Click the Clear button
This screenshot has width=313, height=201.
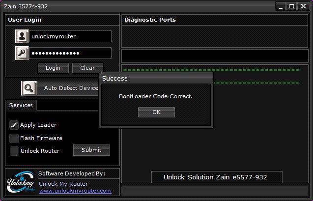(87, 68)
